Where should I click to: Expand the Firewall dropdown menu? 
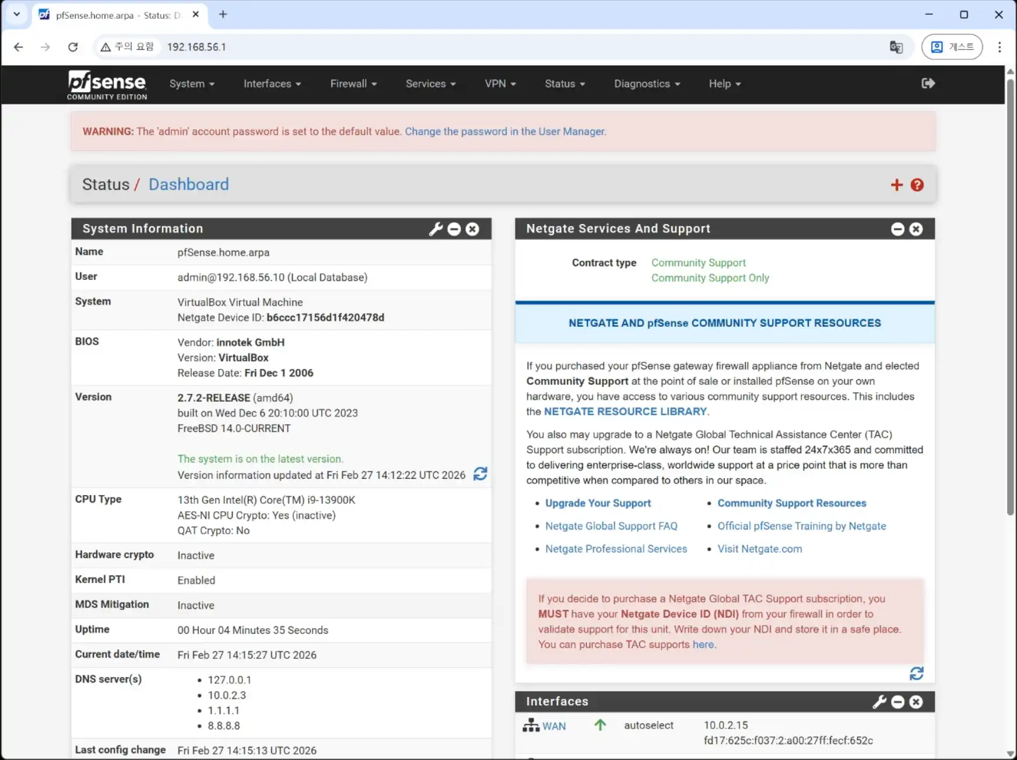click(x=353, y=84)
